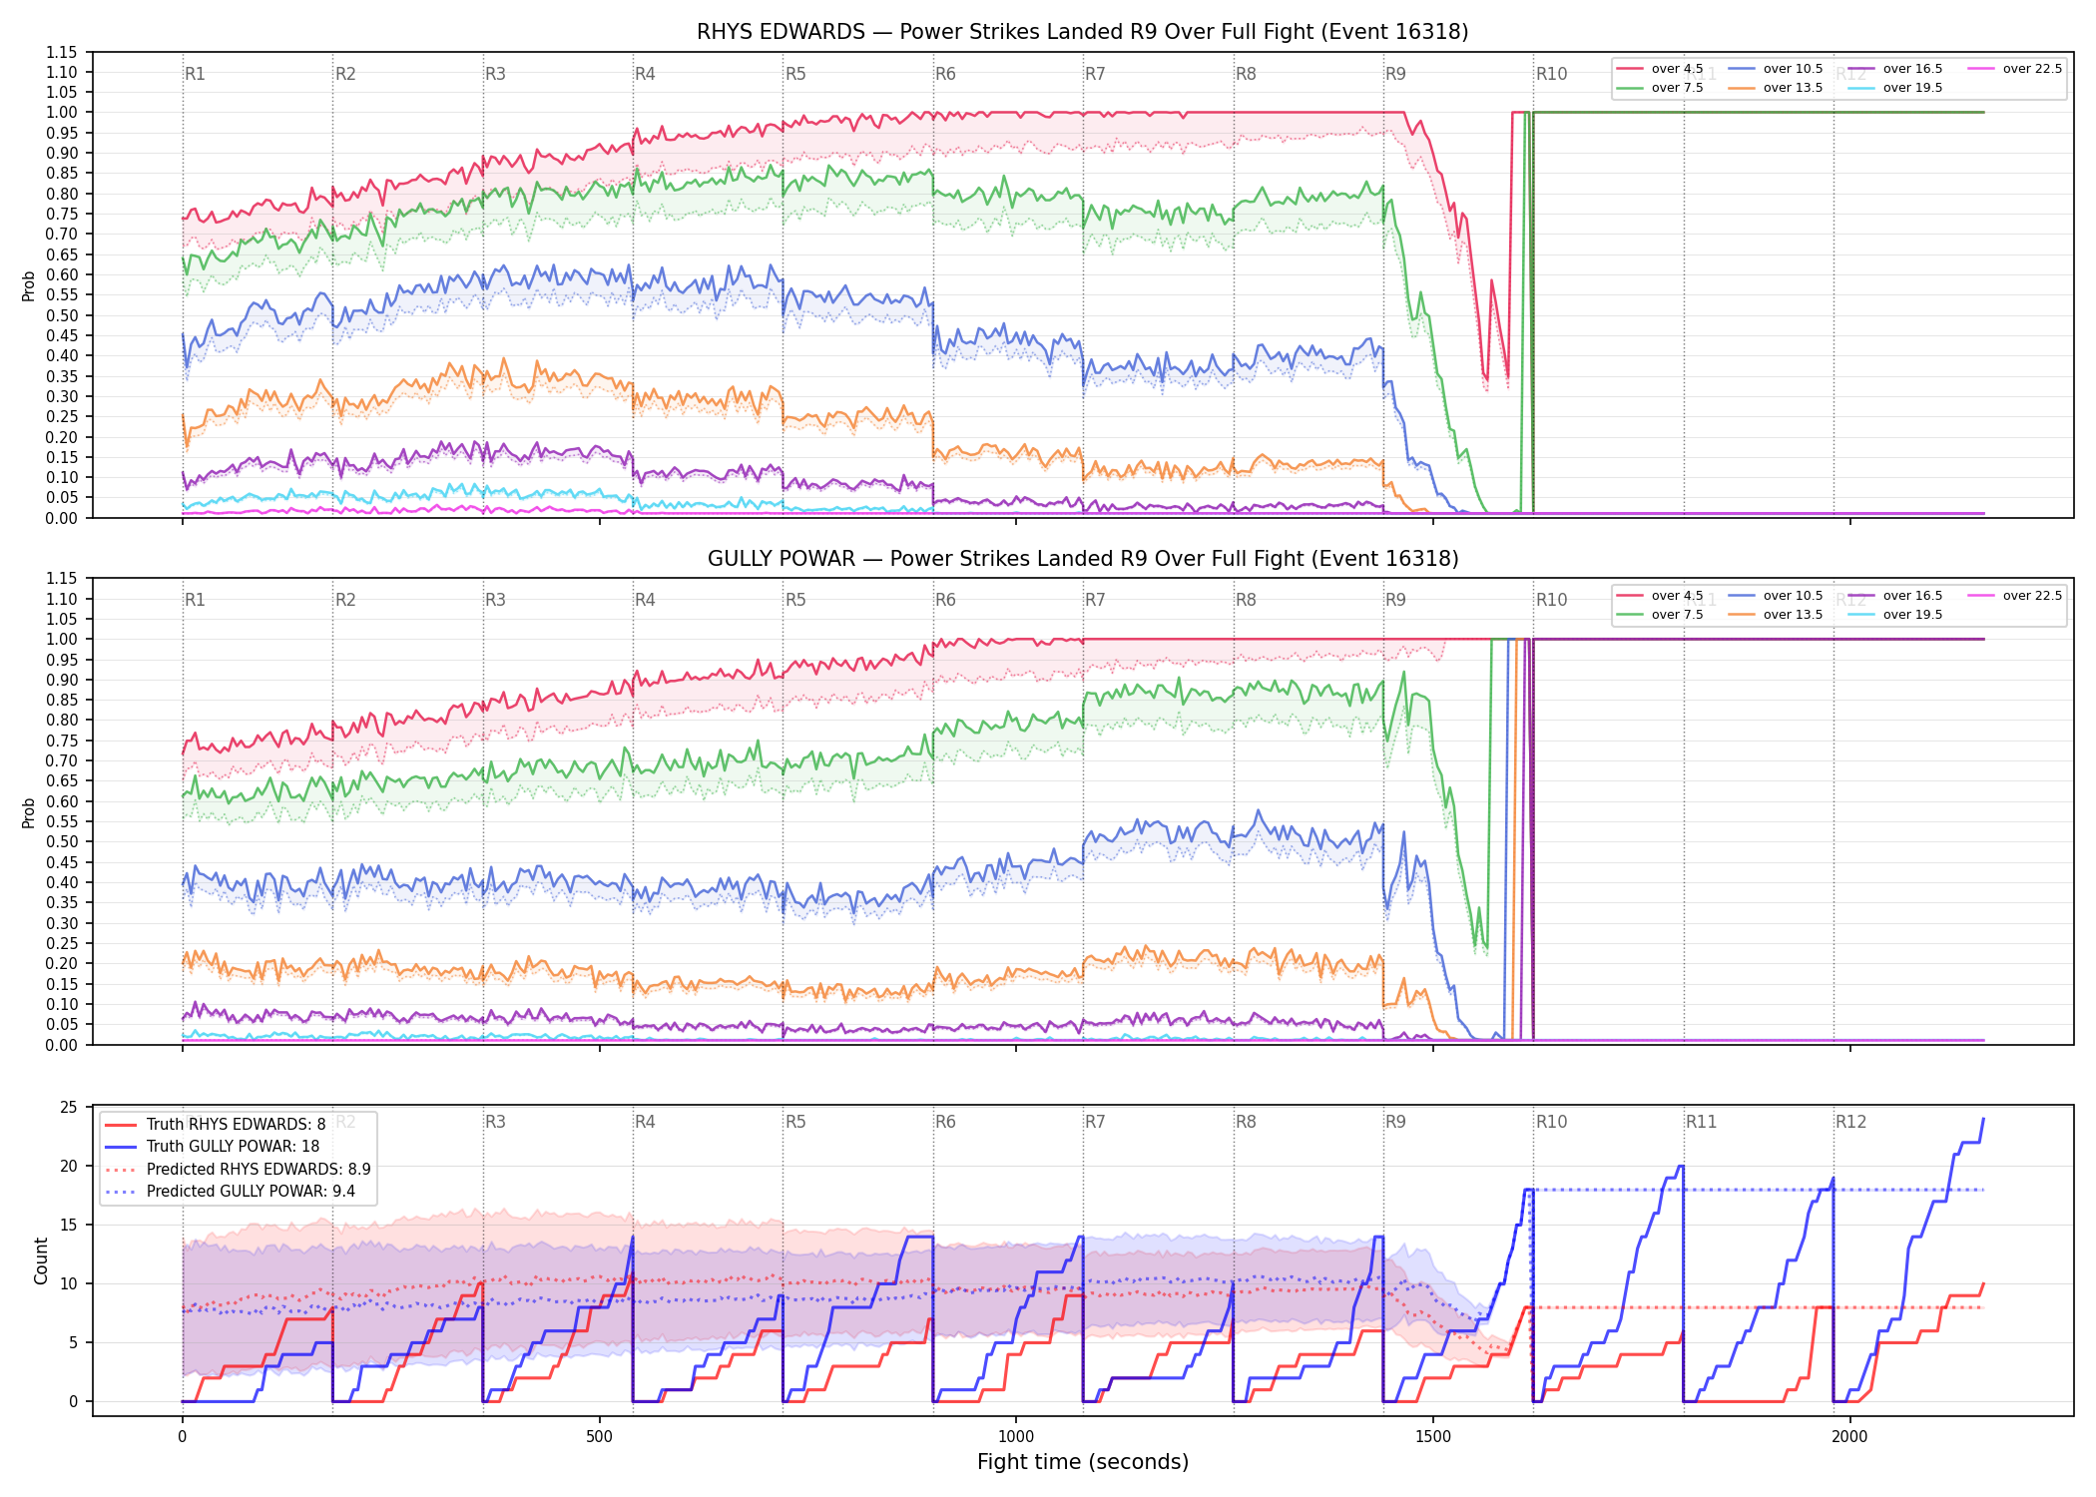Screen dimensions: 2096x1497
Task: Click 'Predicted RHYS EDWARDS: 8.9' legend entry
Action: point(238,1169)
